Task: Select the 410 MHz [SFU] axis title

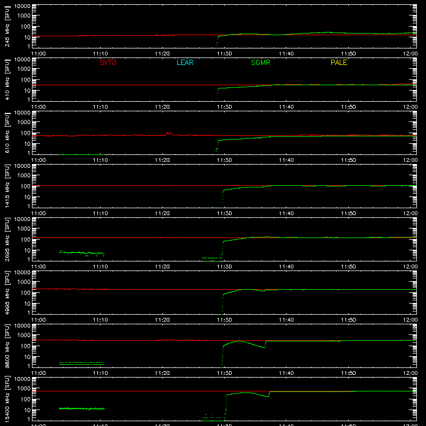Action: click(x=7, y=79)
